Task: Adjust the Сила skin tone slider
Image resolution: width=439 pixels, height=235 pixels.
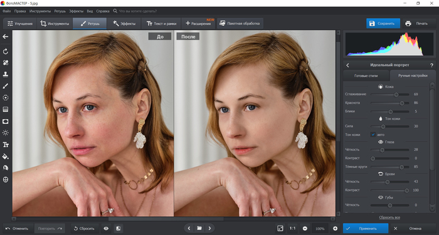Action: [389, 127]
